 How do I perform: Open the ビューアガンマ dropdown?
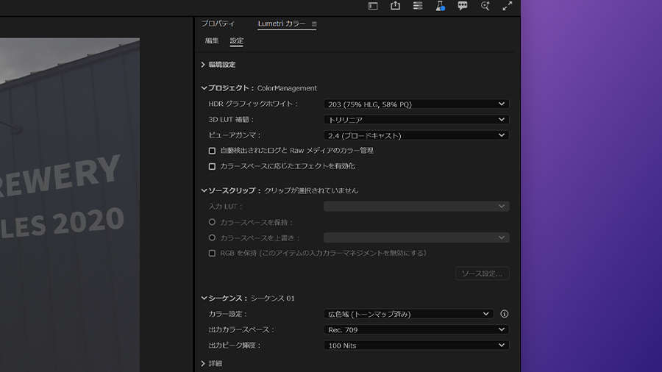coord(416,135)
